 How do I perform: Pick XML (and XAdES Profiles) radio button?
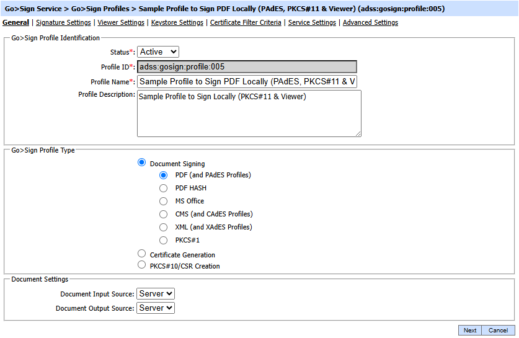point(164,227)
